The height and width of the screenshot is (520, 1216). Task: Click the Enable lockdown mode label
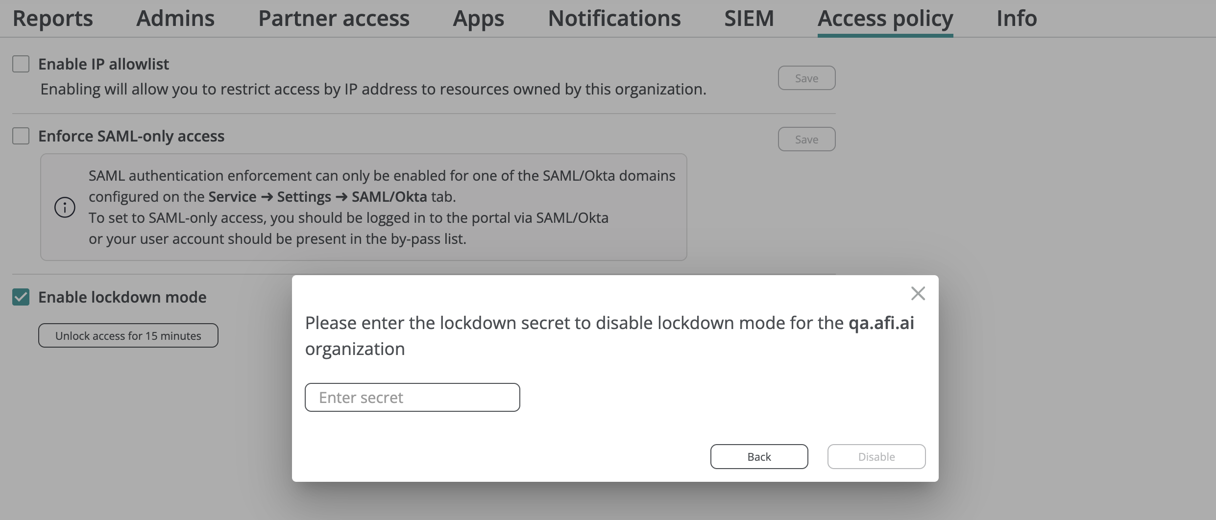pyautogui.click(x=122, y=297)
